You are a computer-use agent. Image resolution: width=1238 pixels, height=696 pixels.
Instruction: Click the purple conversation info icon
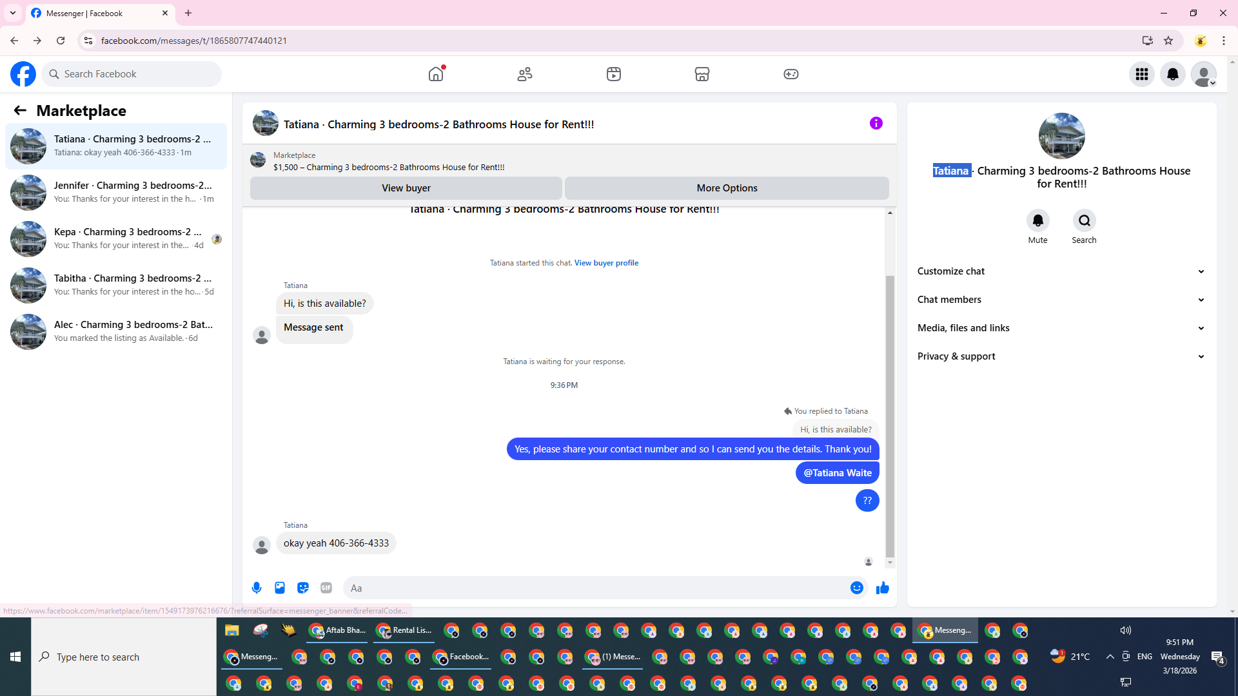click(876, 123)
